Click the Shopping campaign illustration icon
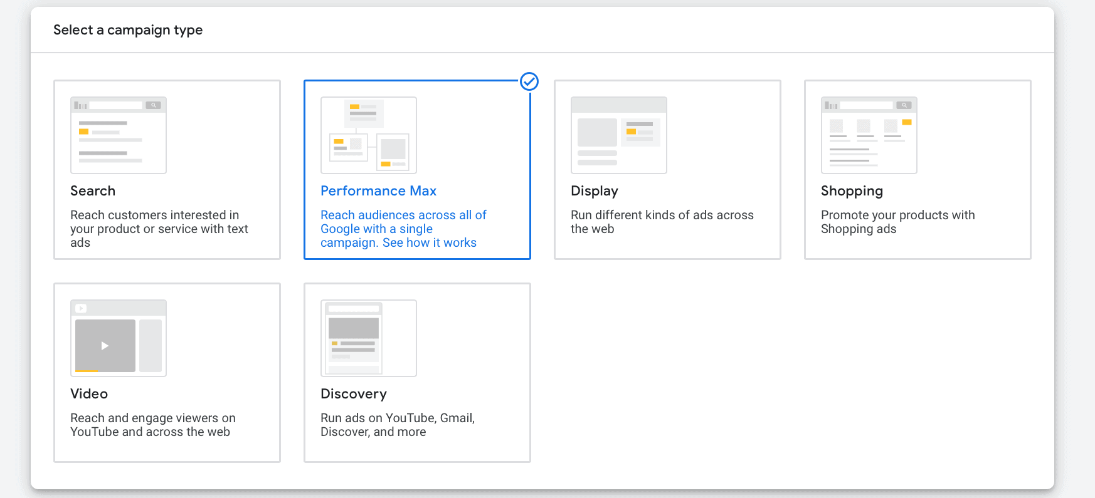1095x498 pixels. (x=869, y=135)
